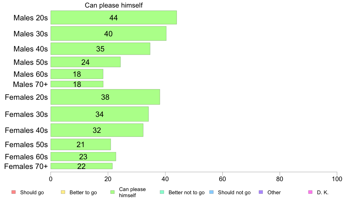Click the pink D. K. legend swatch

click(x=310, y=192)
